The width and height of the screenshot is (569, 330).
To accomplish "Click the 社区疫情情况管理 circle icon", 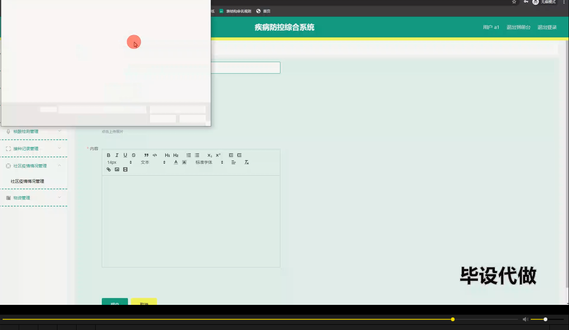I will 8,166.
